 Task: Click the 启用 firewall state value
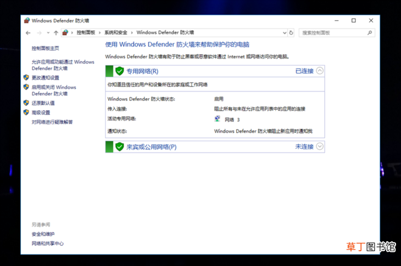(x=219, y=99)
